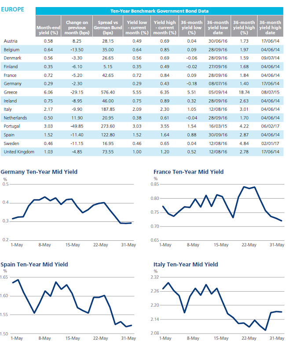Click the Italy Ten-Year Mid Yield title
The image size is (286, 348).
(x=185, y=264)
